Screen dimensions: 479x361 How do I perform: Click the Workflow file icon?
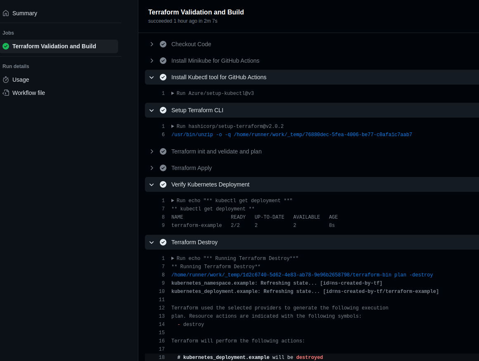6,92
